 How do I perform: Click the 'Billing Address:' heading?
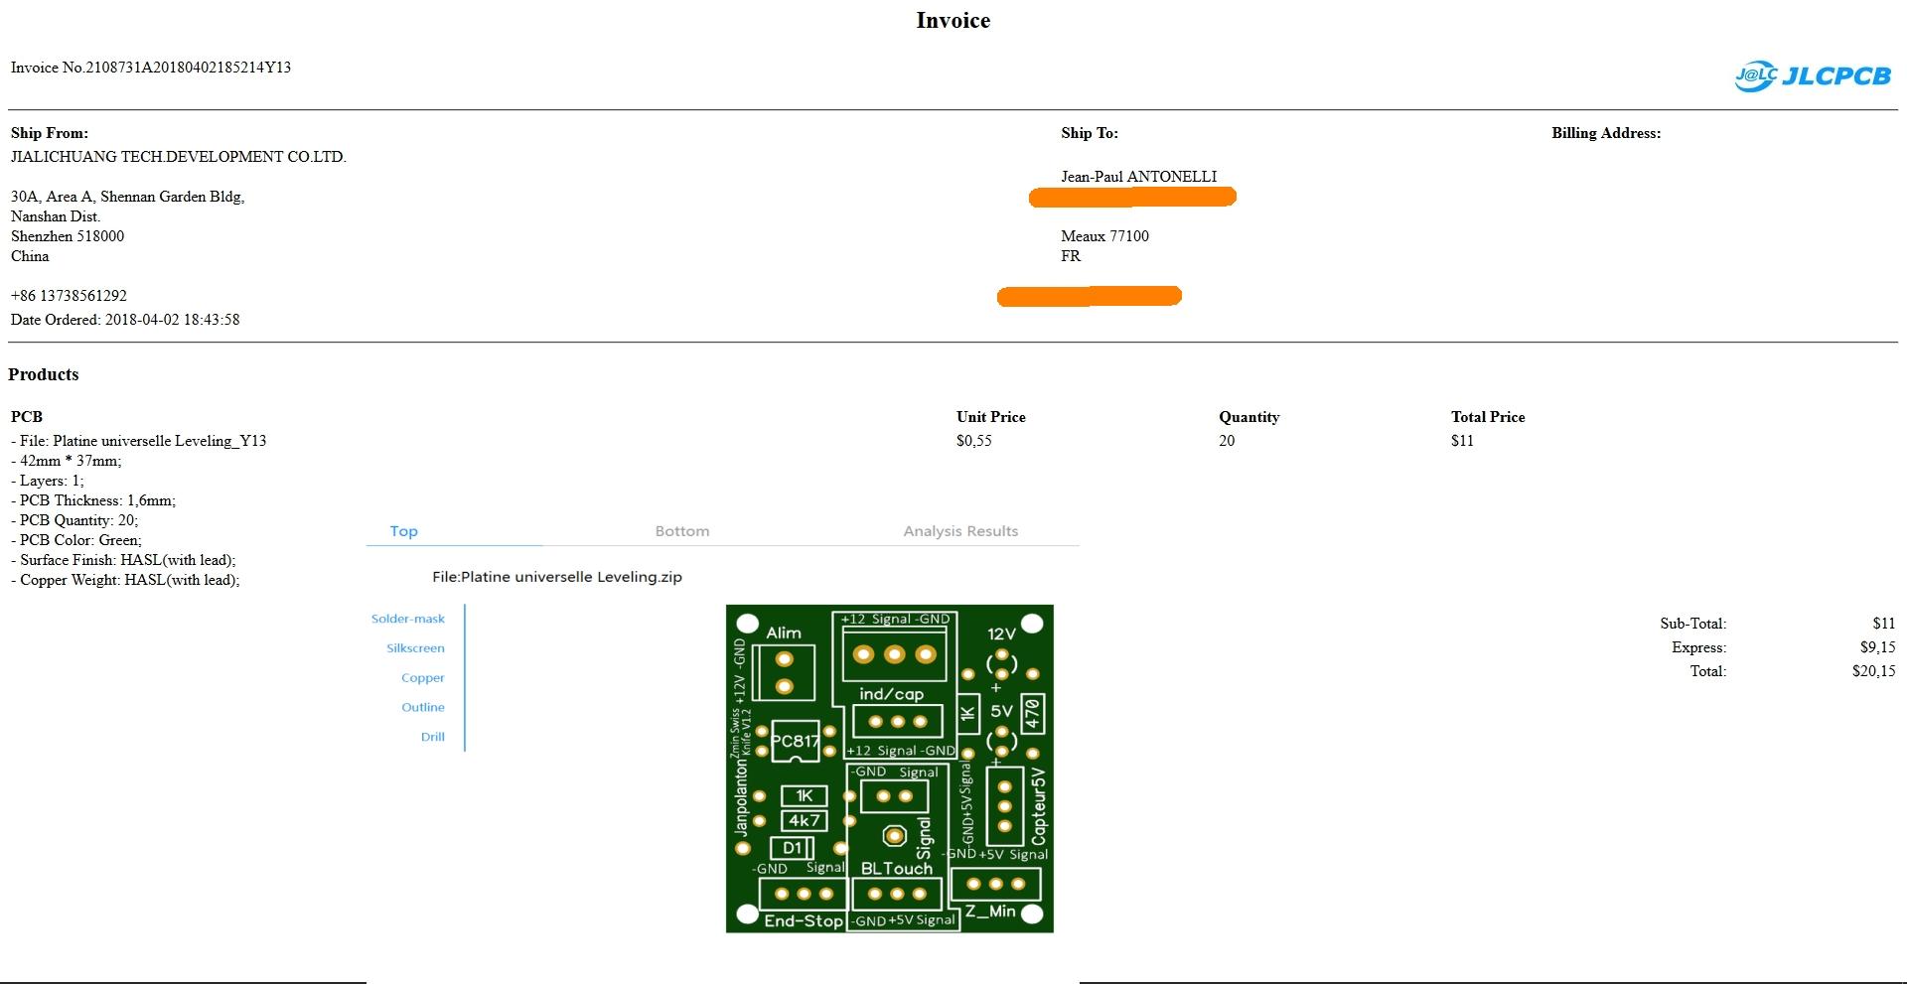[x=1606, y=133]
